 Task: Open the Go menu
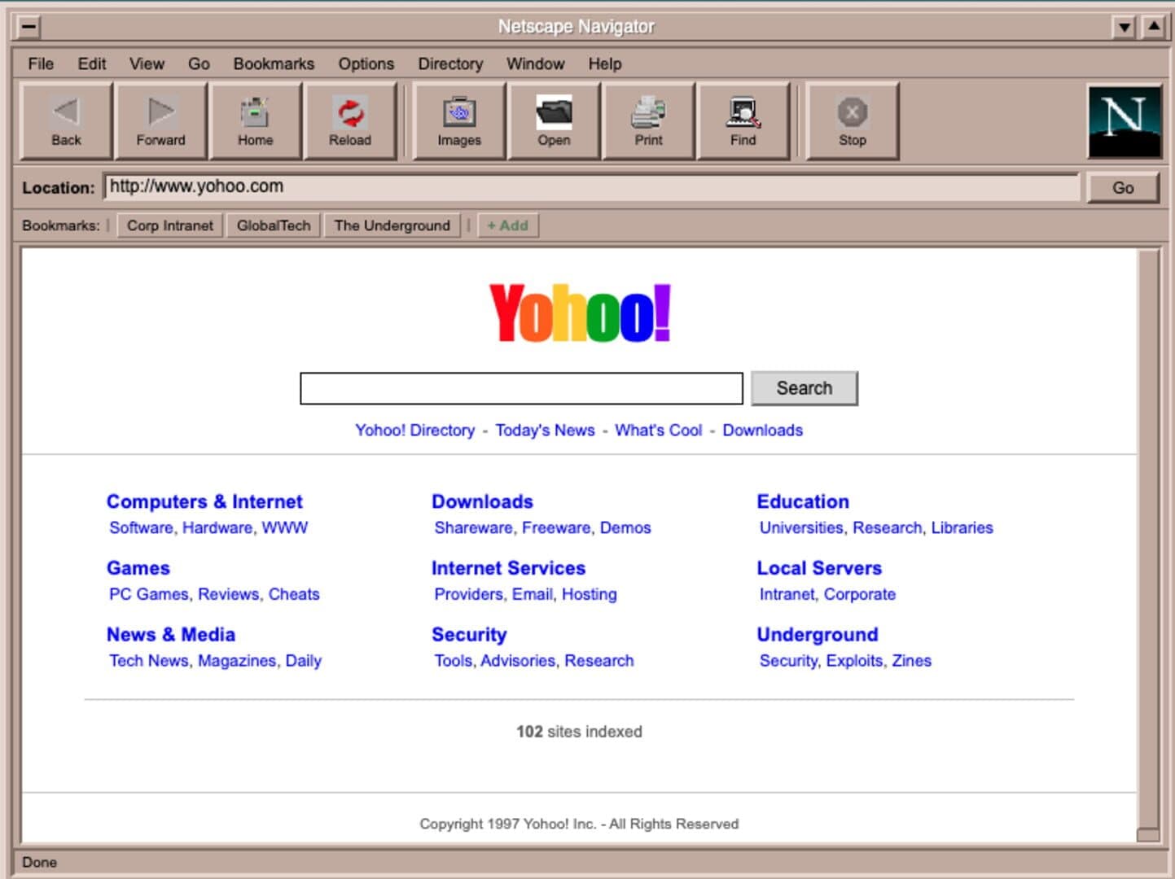(199, 63)
